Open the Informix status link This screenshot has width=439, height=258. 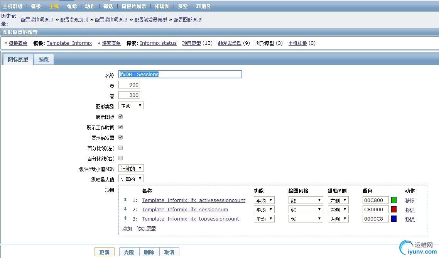click(158, 43)
